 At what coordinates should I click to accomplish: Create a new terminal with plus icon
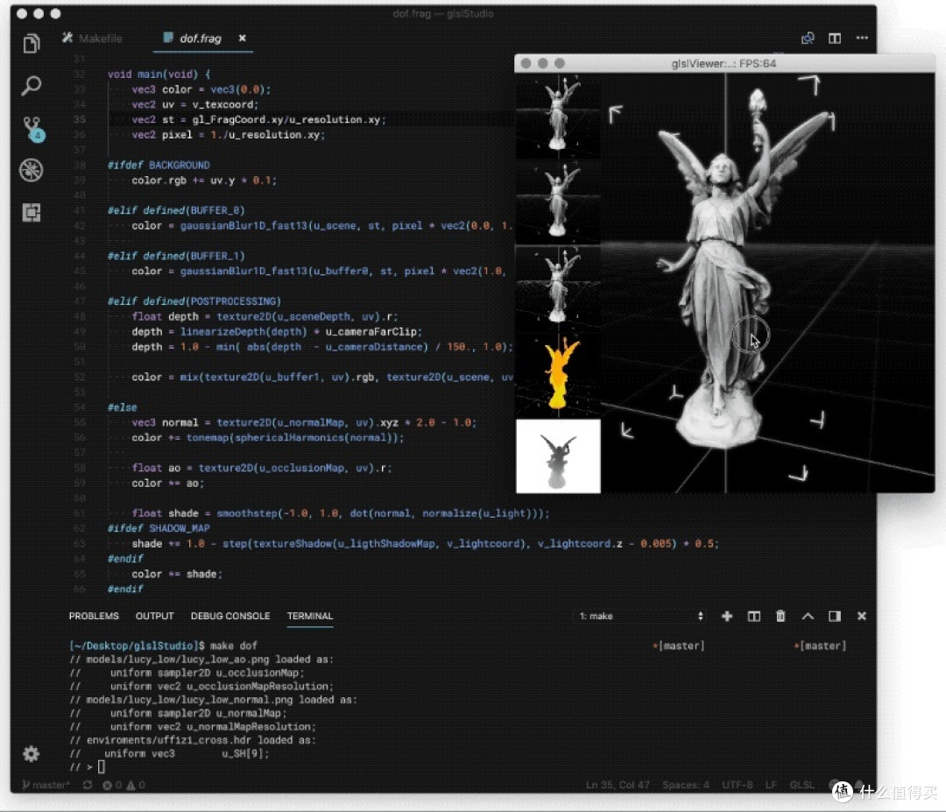[727, 616]
